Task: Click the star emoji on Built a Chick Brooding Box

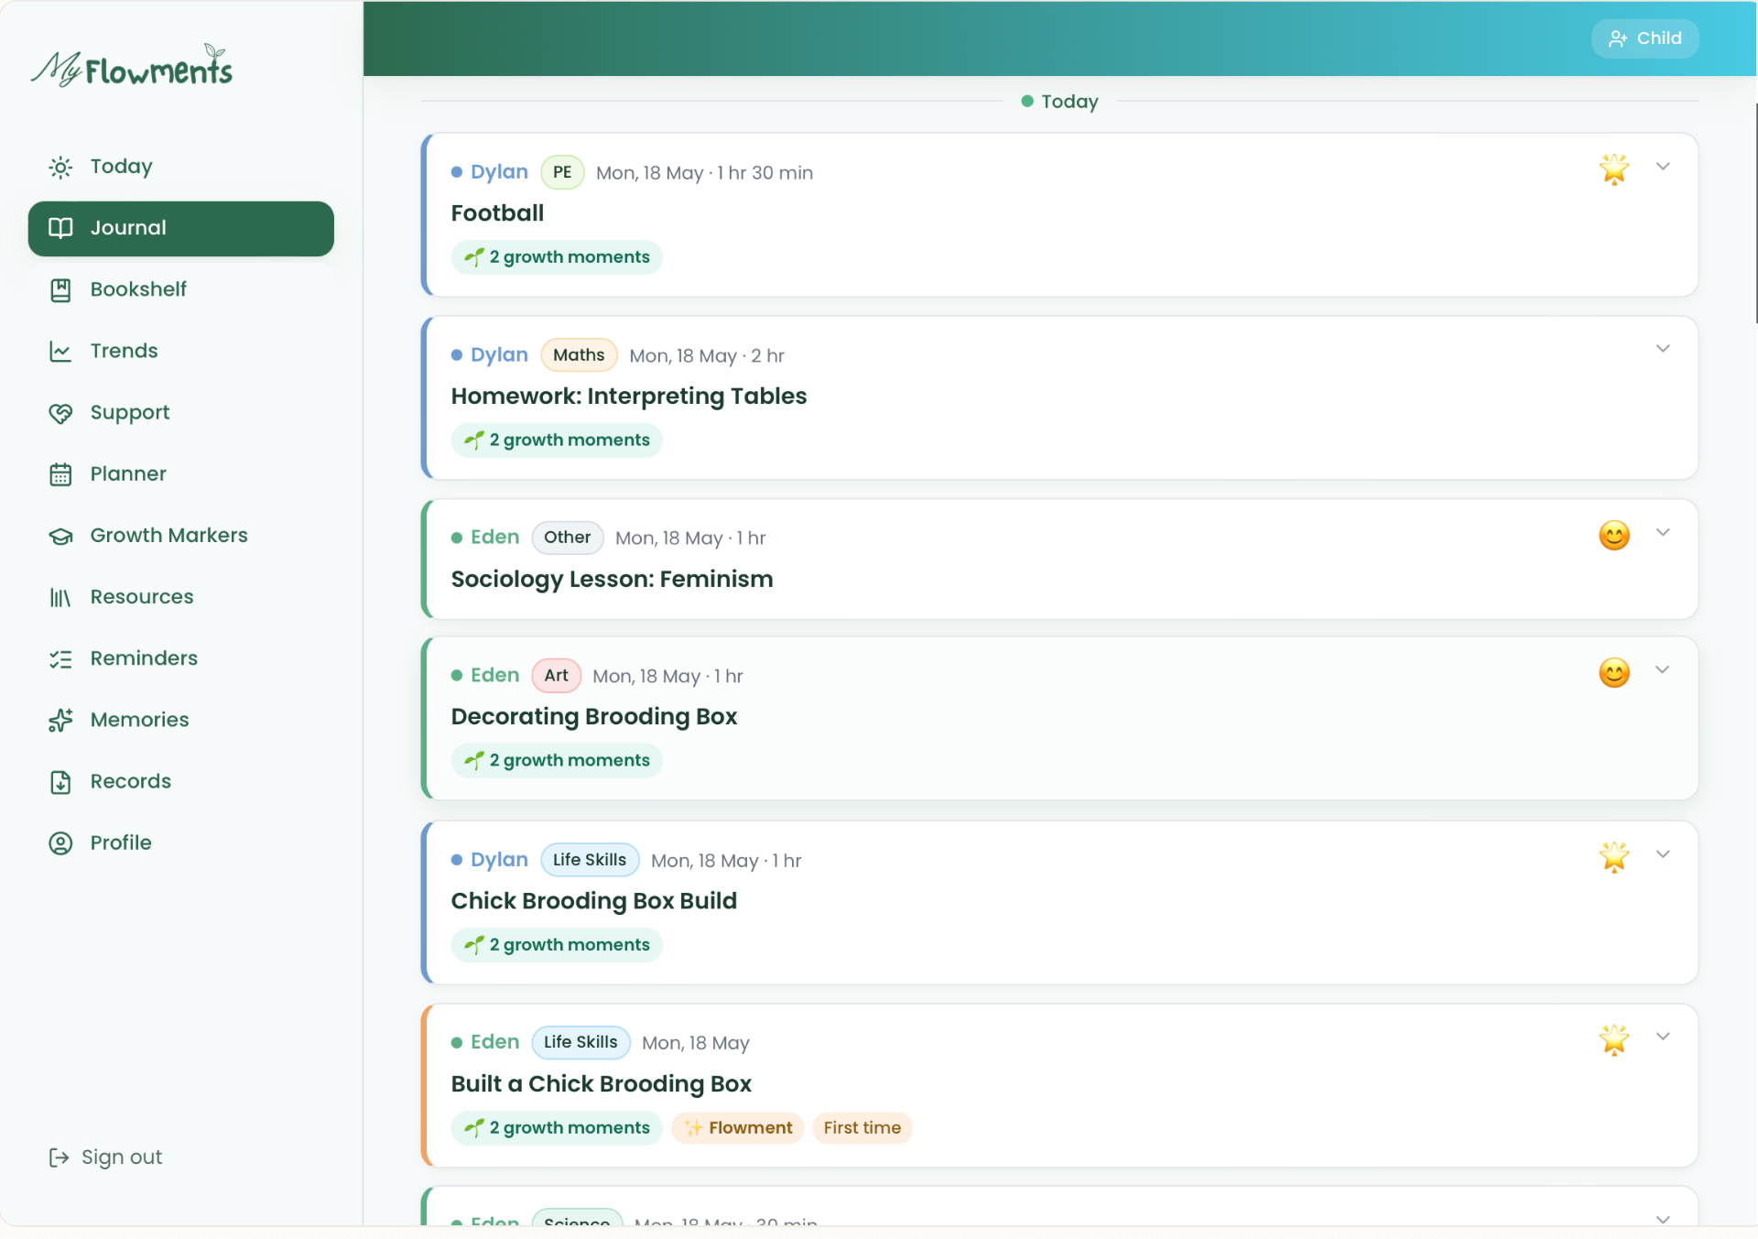Action: (x=1614, y=1040)
